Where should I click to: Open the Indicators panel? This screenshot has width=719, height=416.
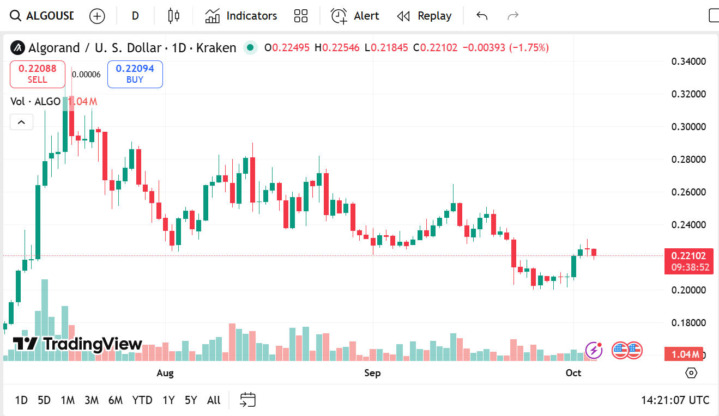[241, 16]
